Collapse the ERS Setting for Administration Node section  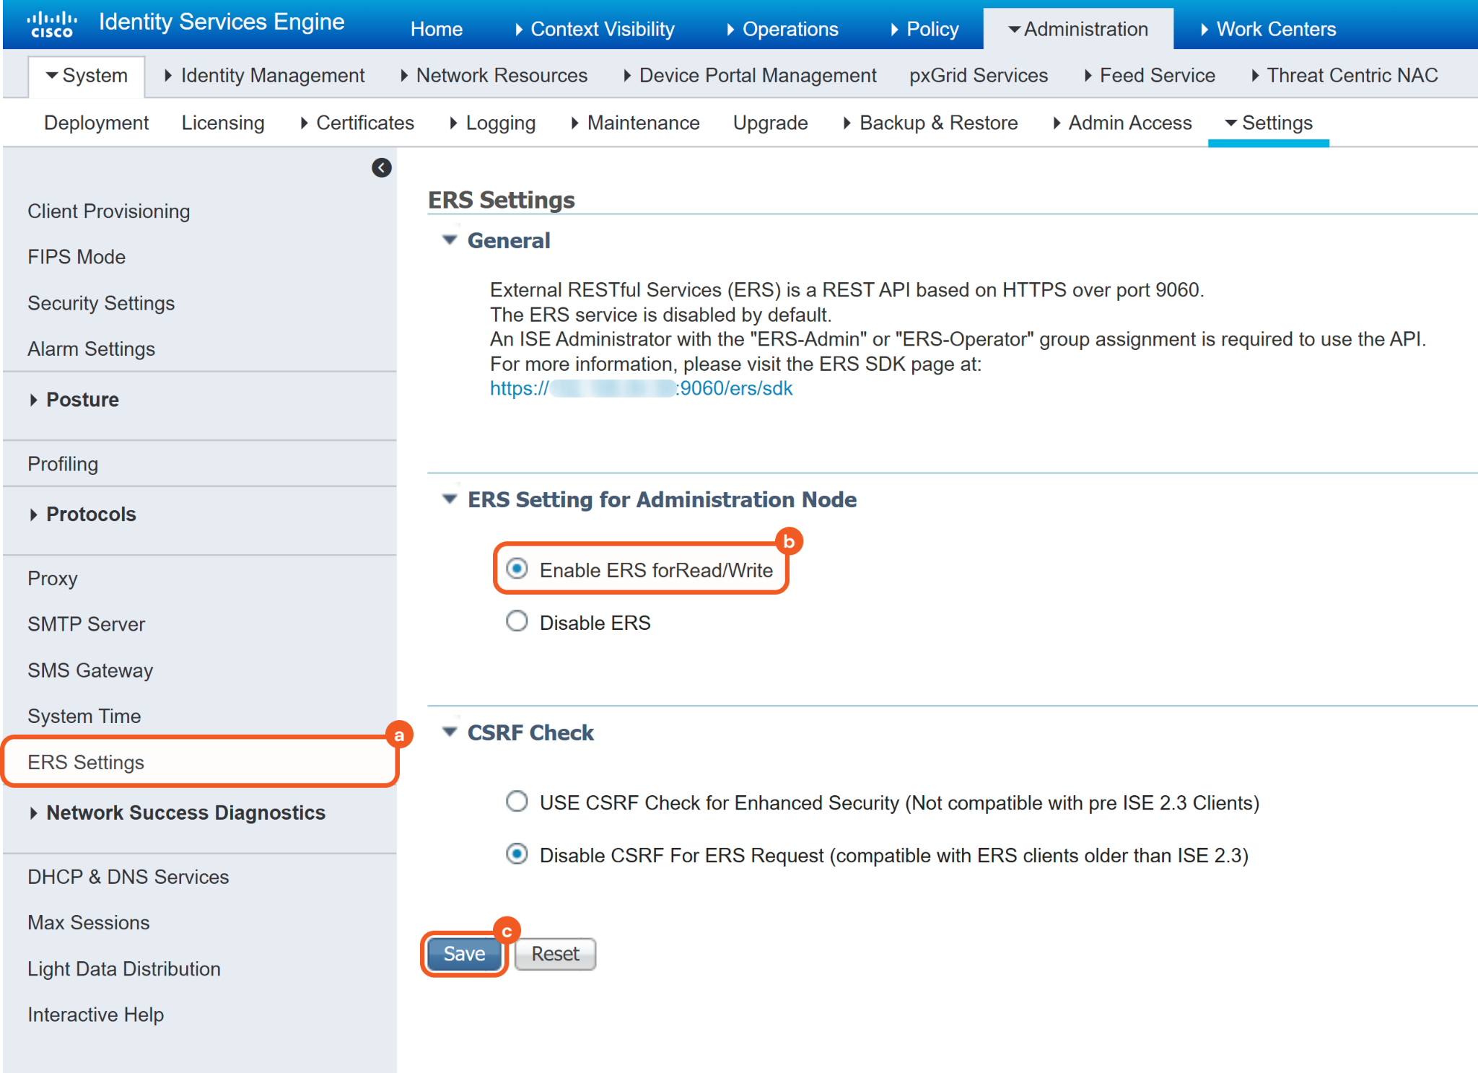pyautogui.click(x=450, y=499)
